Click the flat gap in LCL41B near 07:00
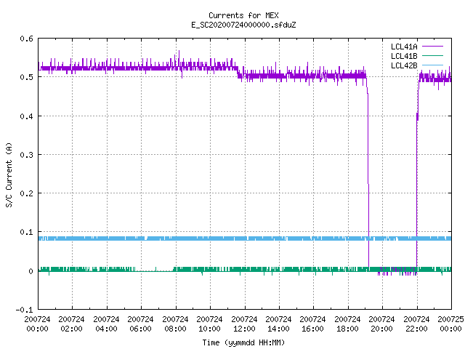Viewport: 465px width, 349px height. coord(154,270)
